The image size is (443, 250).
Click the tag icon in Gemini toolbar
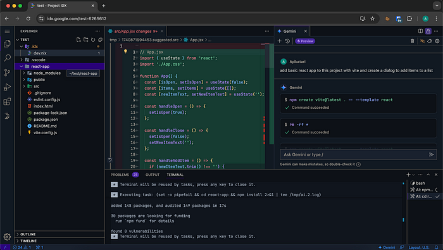tap(430, 41)
